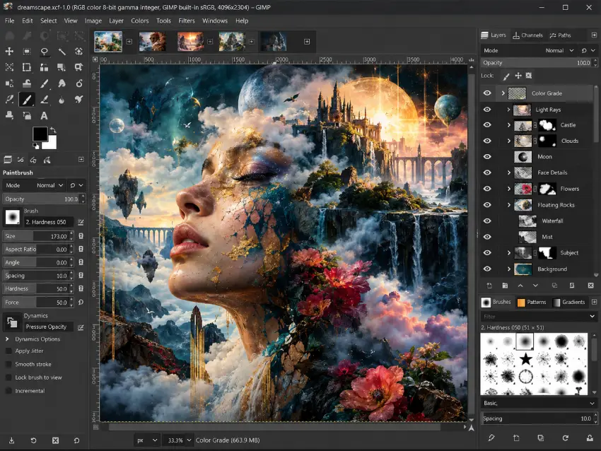This screenshot has height=451, width=601.
Task: Enable Lock brush to view
Action: [8, 377]
